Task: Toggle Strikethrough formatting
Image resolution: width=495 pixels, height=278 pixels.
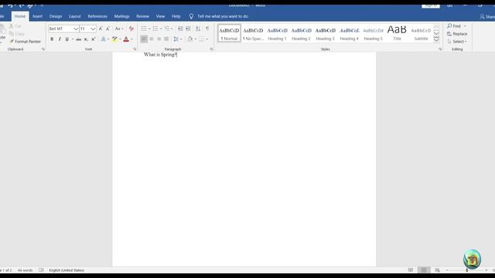Action: (78, 39)
